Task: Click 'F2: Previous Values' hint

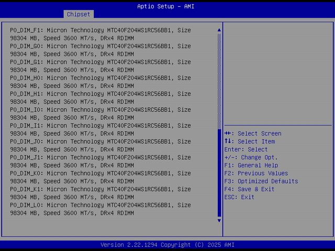Action: point(256,173)
